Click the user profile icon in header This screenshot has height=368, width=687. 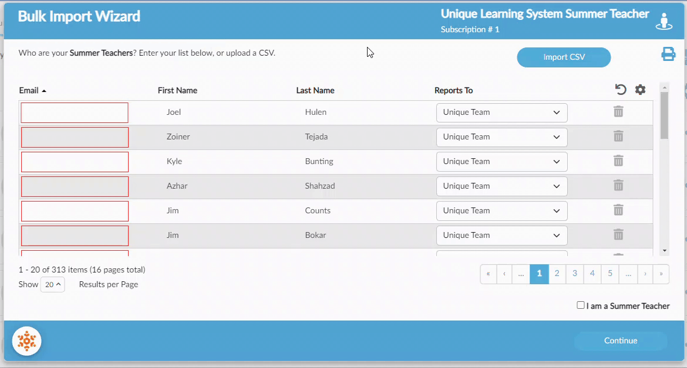pyautogui.click(x=664, y=22)
